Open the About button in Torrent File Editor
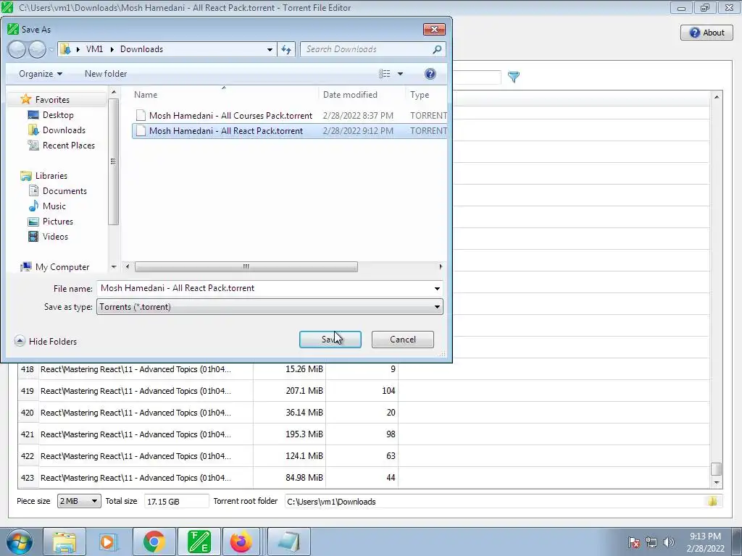This screenshot has height=556, width=742. [x=706, y=33]
